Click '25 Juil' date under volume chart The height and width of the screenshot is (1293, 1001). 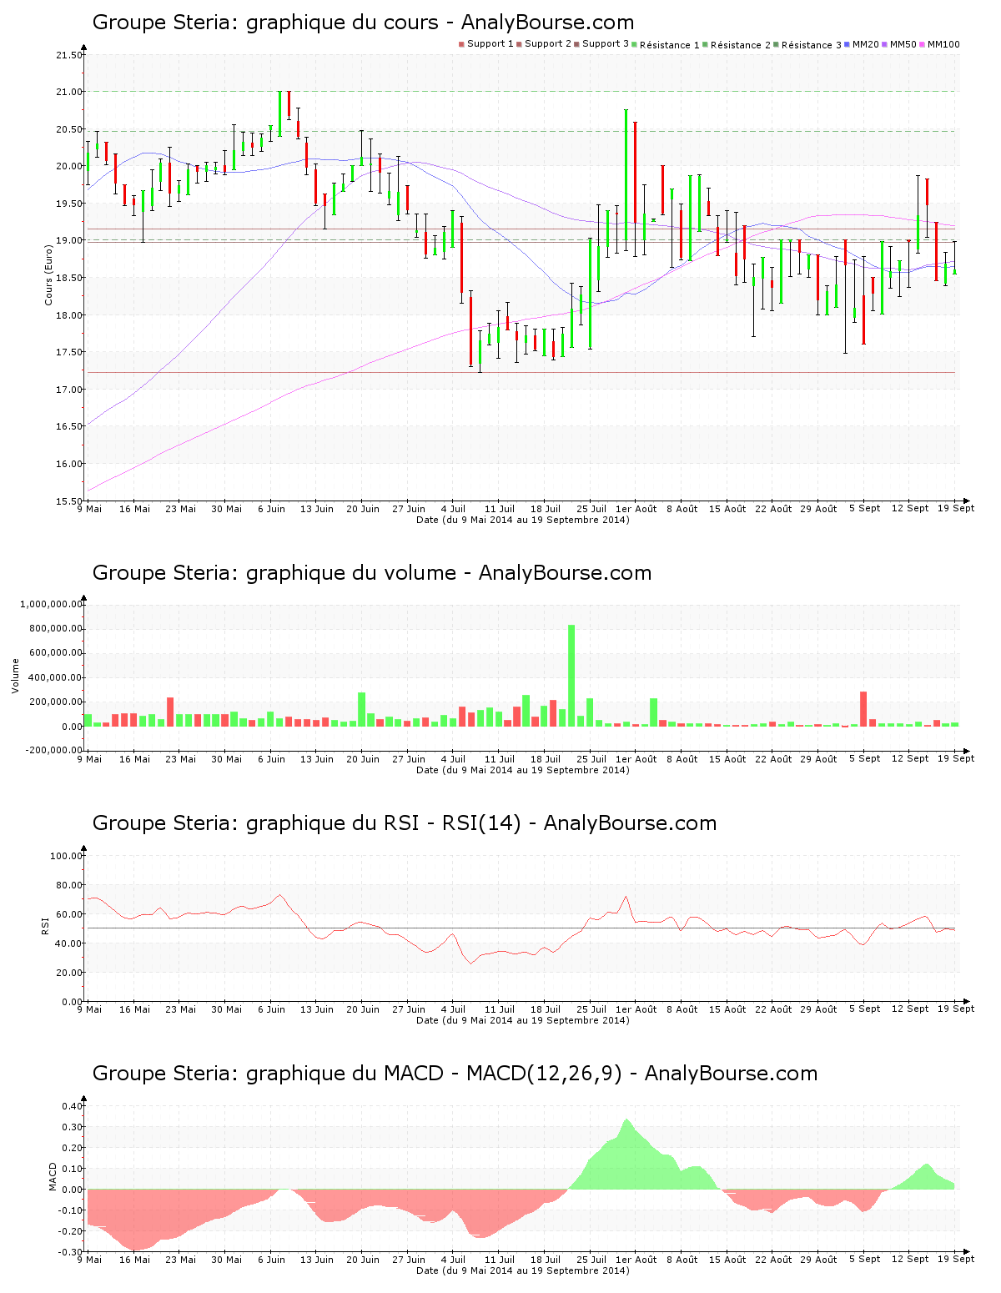591,759
